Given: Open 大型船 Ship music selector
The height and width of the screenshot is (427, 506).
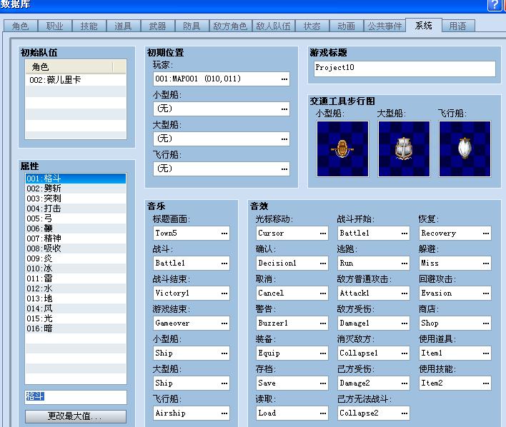Looking at the screenshot, I should coord(224,383).
